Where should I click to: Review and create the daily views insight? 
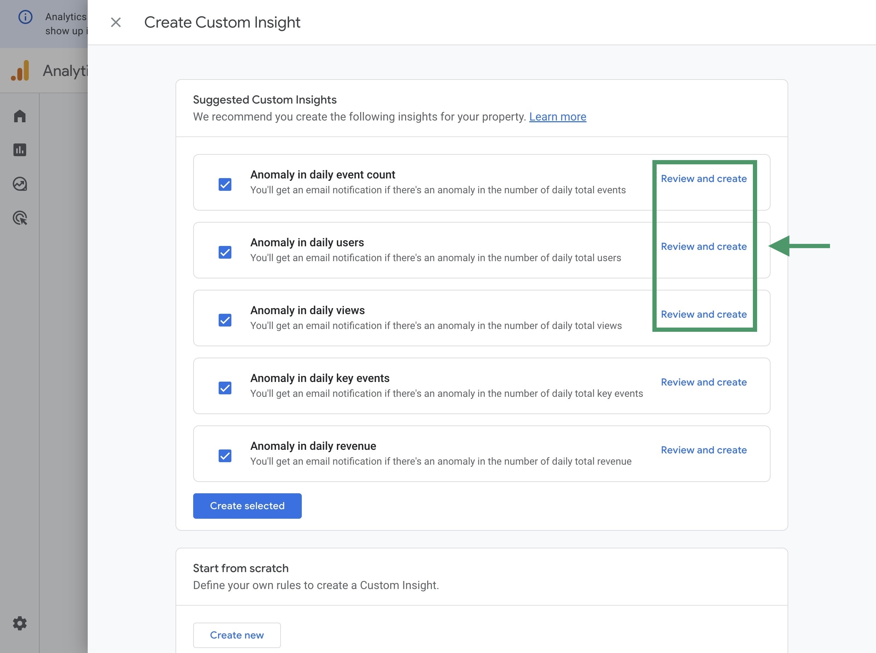(703, 314)
